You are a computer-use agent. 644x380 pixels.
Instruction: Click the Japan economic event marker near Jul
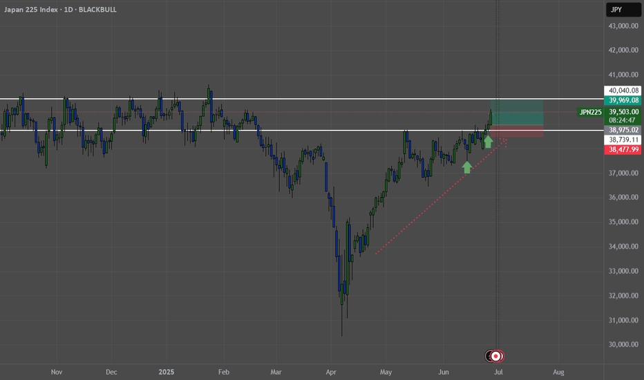click(497, 356)
